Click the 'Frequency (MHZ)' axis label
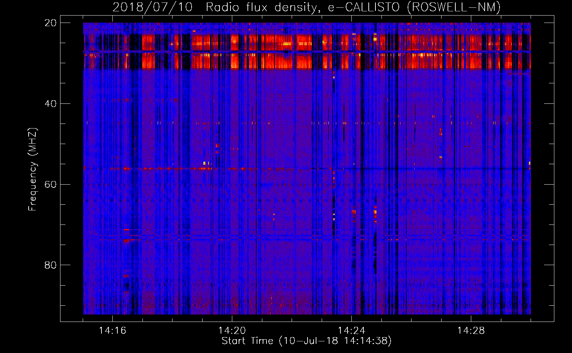 coord(33,169)
